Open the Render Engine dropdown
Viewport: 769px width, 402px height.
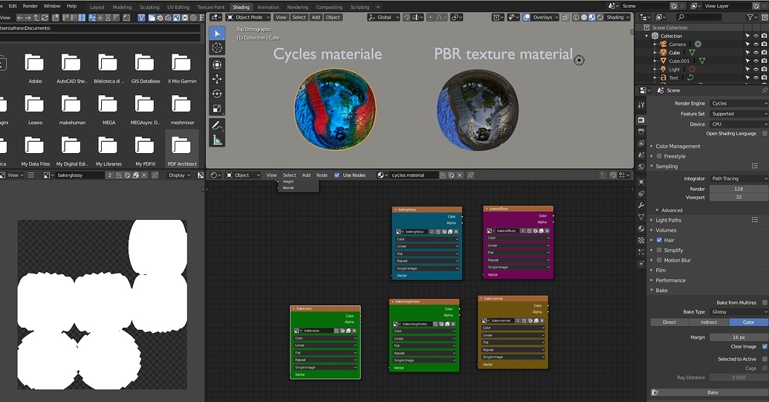[739, 103]
